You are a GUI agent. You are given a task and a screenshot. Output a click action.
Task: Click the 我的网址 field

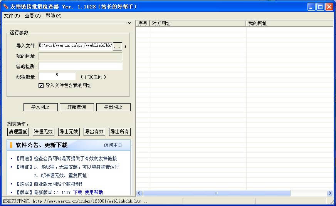(81, 56)
